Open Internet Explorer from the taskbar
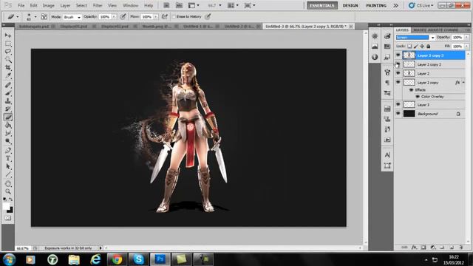The image size is (473, 266). pyautogui.click(x=95, y=259)
